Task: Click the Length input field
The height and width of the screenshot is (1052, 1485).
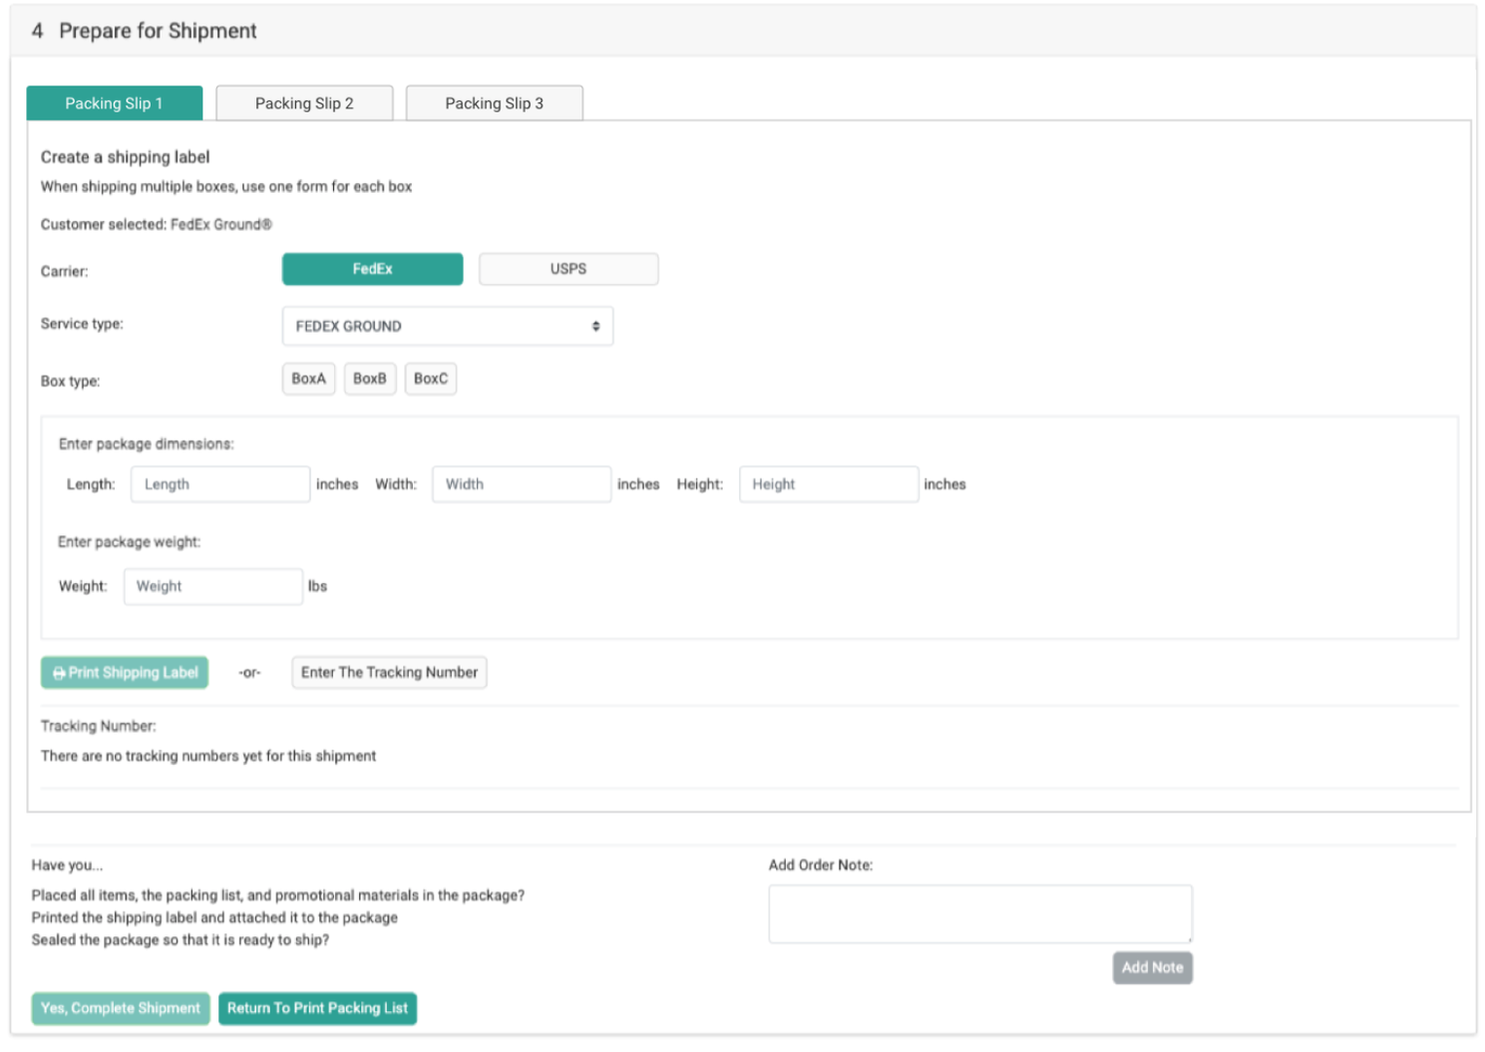Action: (219, 484)
